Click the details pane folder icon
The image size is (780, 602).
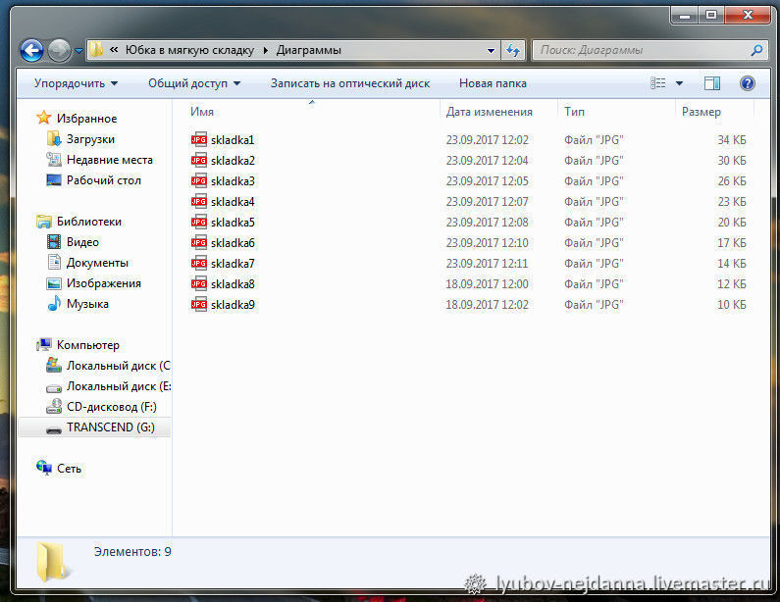point(51,562)
